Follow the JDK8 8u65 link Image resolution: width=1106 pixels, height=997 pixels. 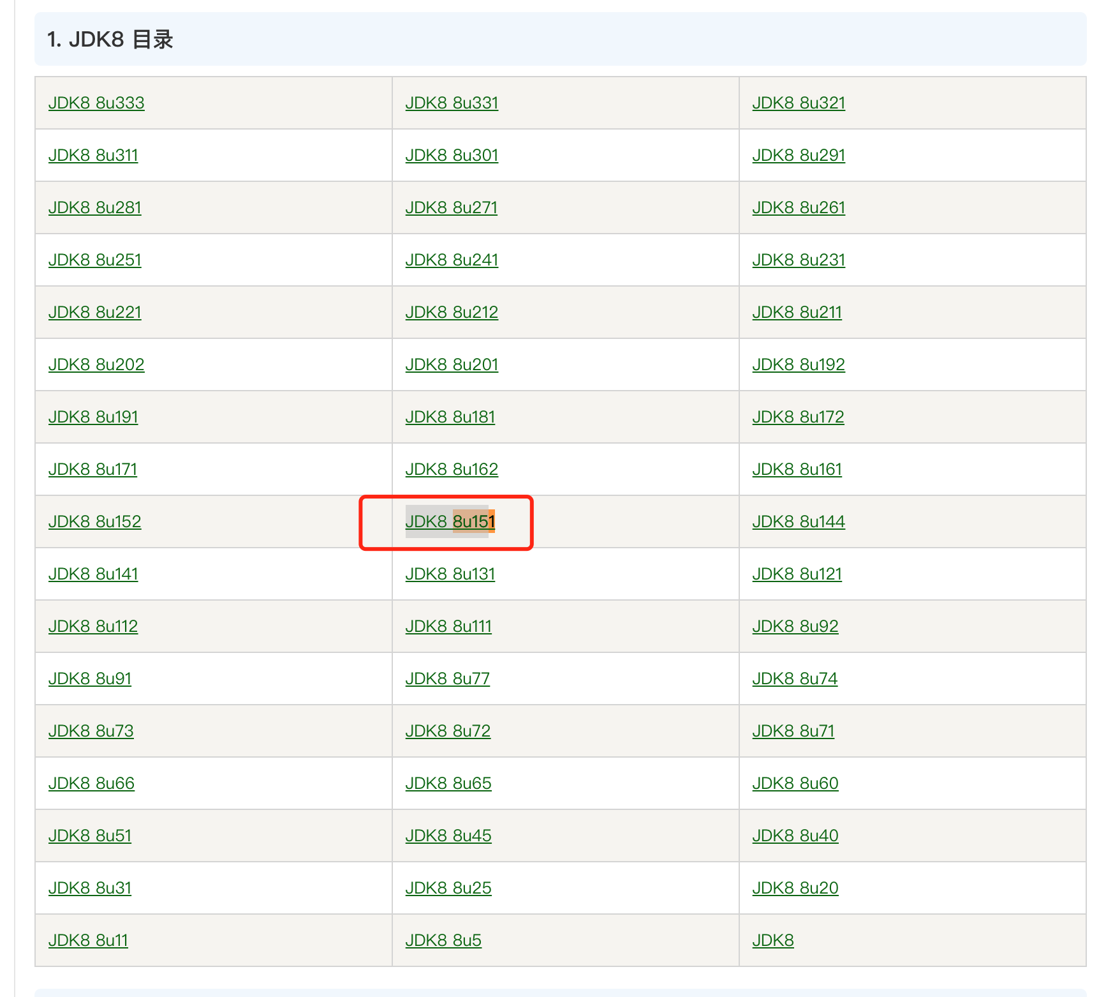[x=448, y=783]
